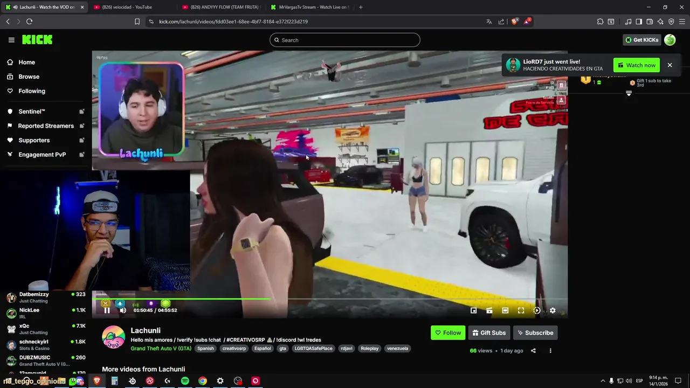690x388 pixels.
Task: Subscribe to Lachunli
Action: point(535,332)
